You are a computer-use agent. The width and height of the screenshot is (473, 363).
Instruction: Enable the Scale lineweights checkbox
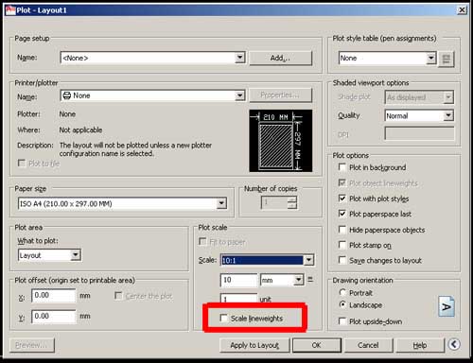point(223,318)
